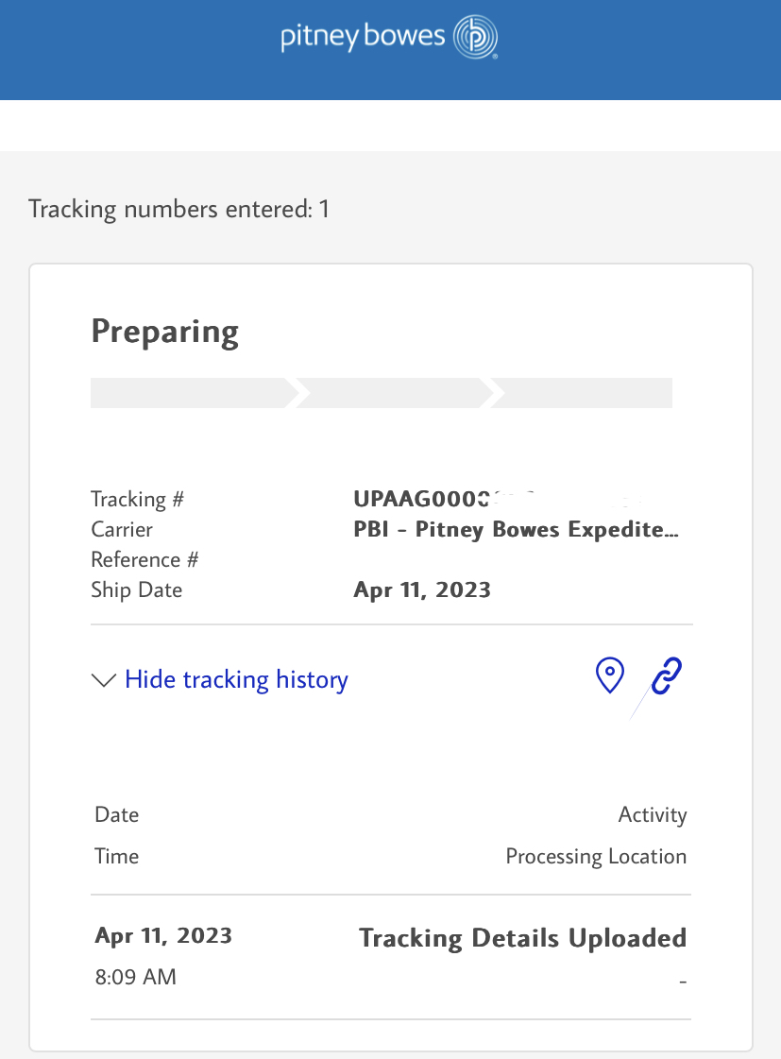Screen dimensions: 781x1059
Task: Click the 8:09 AM event time
Action: click(x=136, y=977)
